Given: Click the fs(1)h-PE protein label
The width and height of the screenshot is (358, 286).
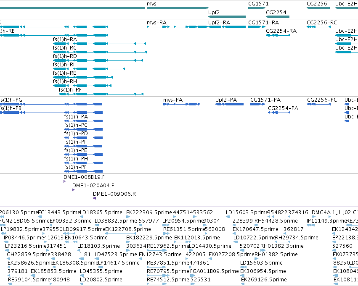Looking at the screenshot, I should coord(76,151).
